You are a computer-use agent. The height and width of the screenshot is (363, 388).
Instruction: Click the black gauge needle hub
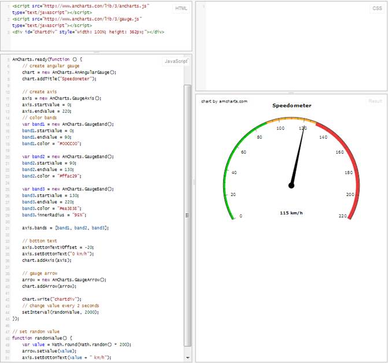pyautogui.click(x=291, y=186)
